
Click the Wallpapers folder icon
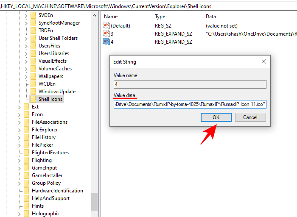click(33, 76)
